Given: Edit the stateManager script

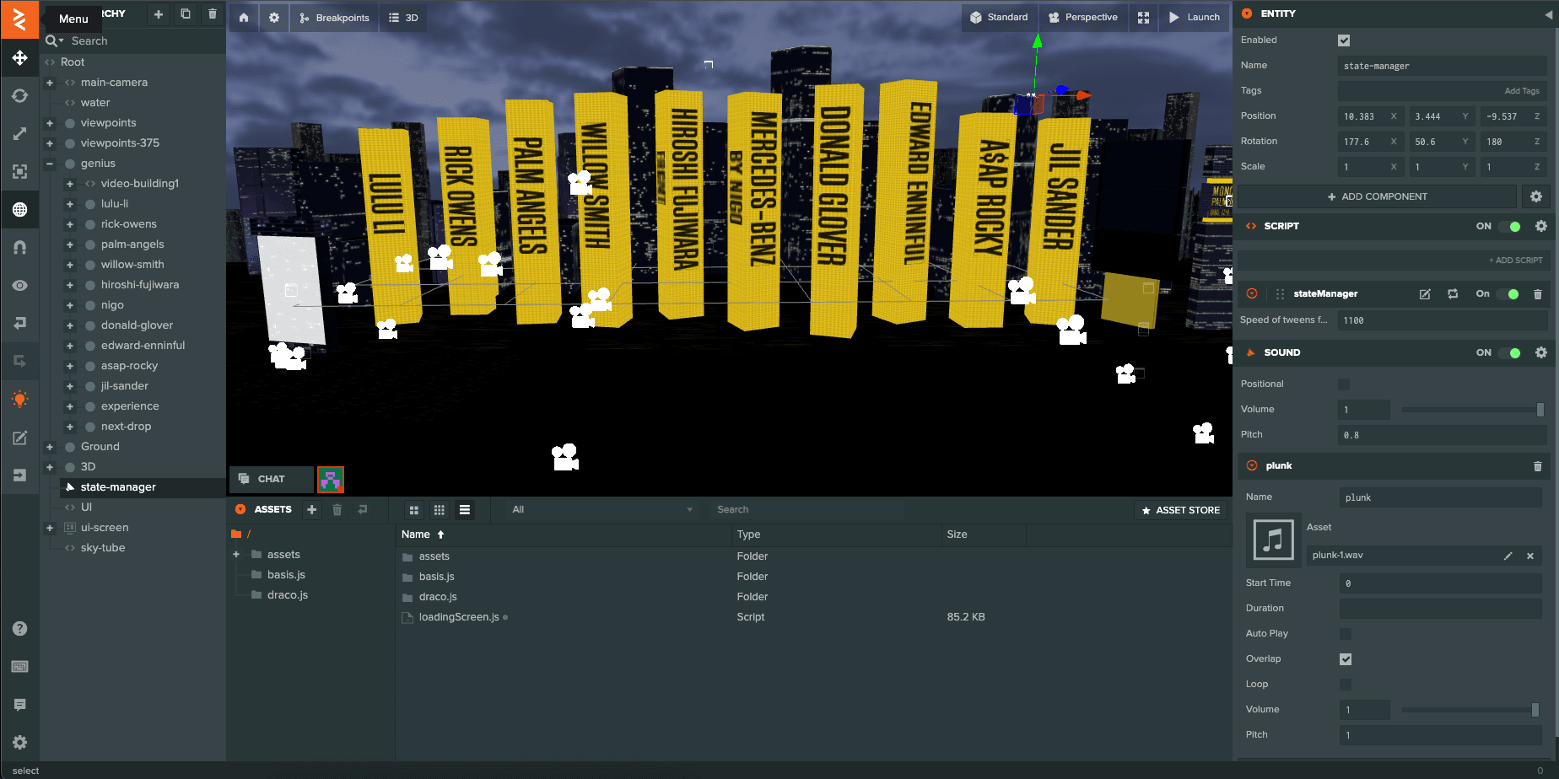Looking at the screenshot, I should pyautogui.click(x=1425, y=294).
